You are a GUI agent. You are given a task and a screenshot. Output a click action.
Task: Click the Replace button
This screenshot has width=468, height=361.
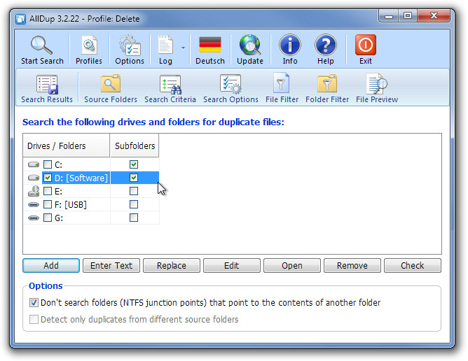[x=172, y=265]
